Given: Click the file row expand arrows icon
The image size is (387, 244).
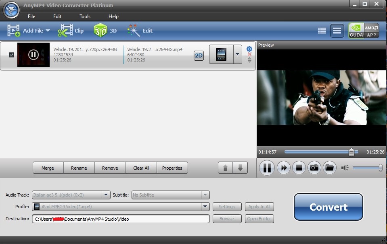Looking at the screenshot, I should (x=249, y=60).
